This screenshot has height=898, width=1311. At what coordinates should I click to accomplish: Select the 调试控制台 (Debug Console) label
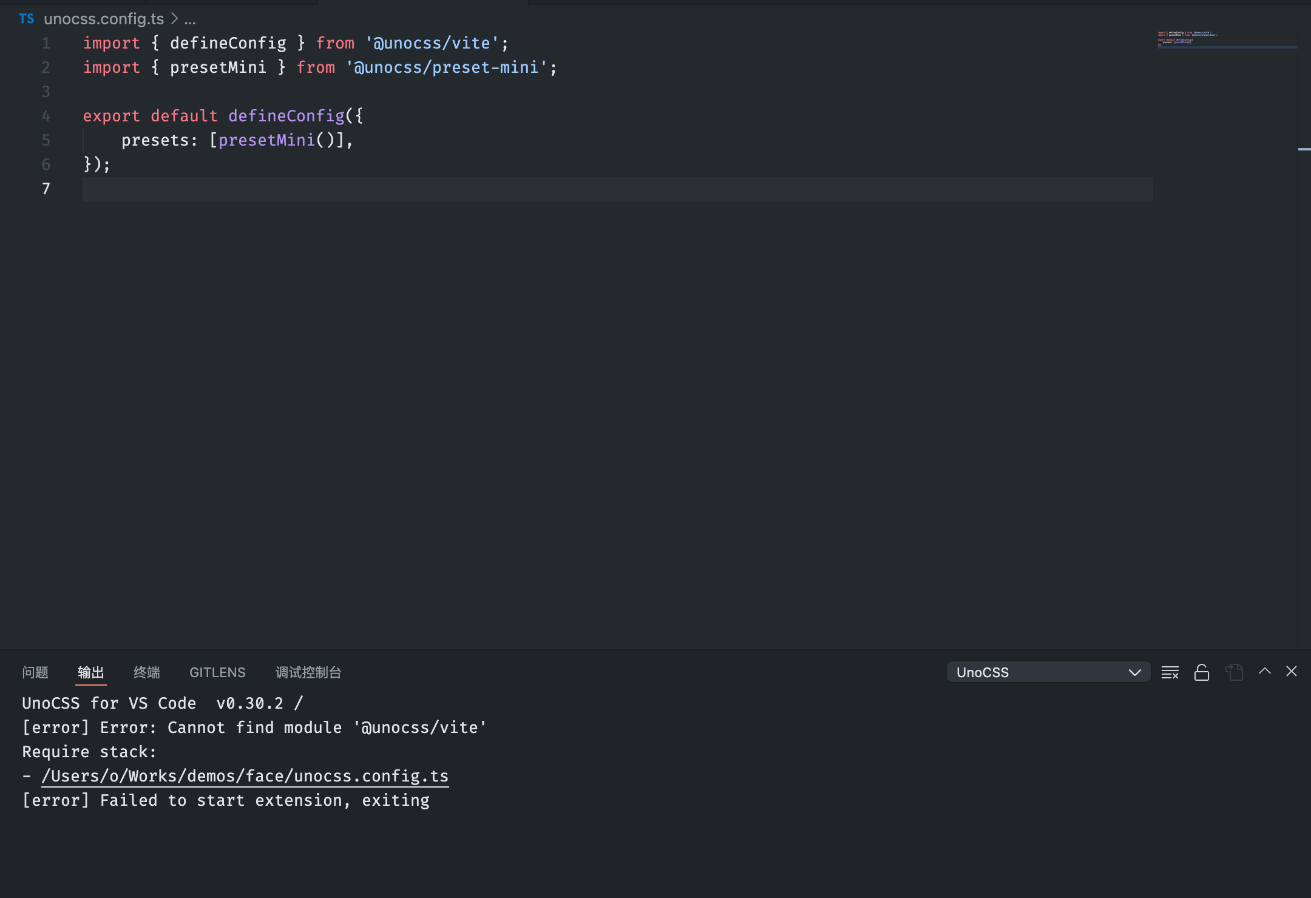tap(308, 672)
